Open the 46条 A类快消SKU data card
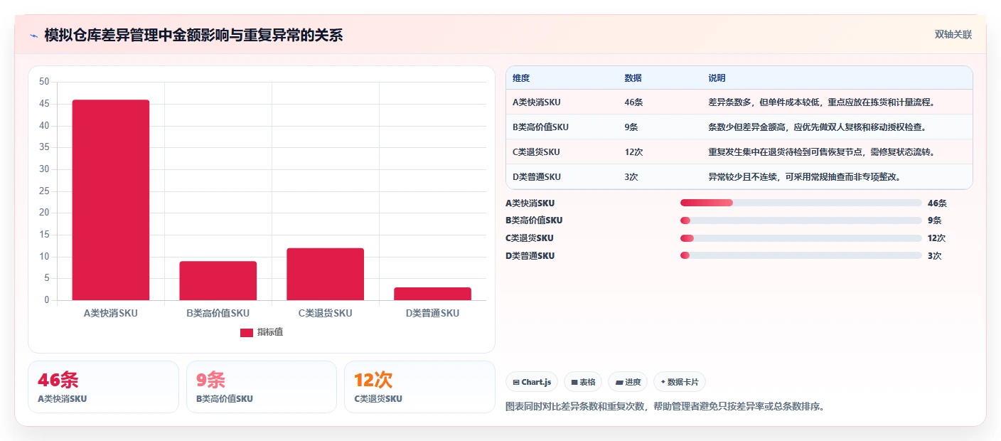Image resolution: width=1001 pixels, height=441 pixels. pyautogui.click(x=103, y=387)
